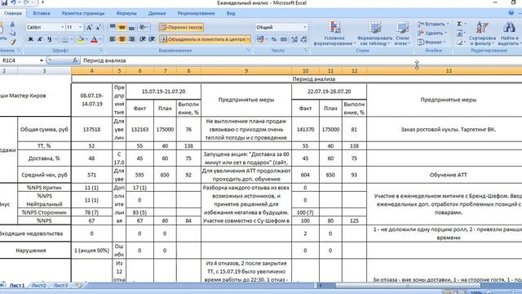
Task: Open Сортировка и фильтр menu
Action: tap(482, 33)
